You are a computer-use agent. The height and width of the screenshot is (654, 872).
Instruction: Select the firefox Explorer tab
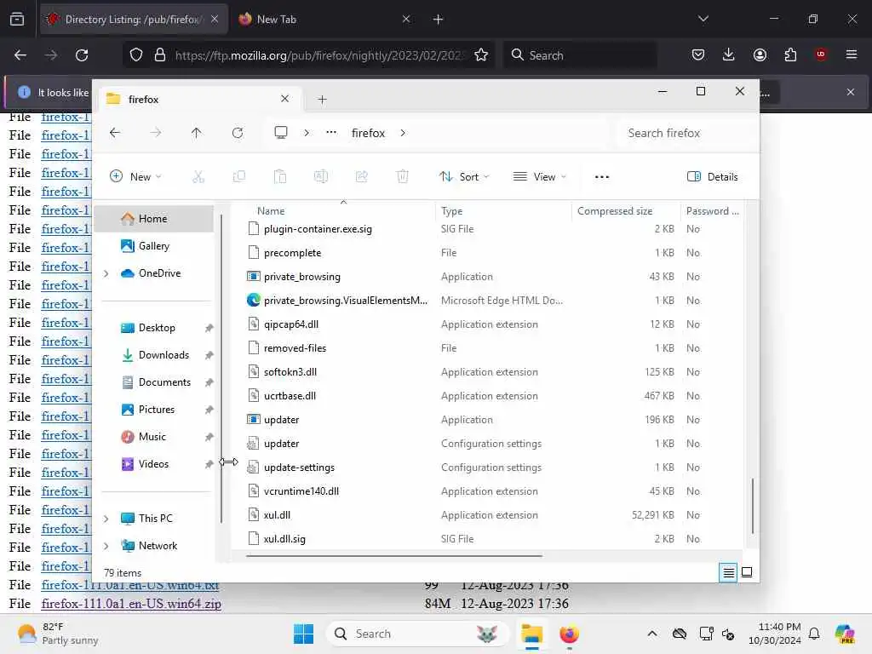pos(199,99)
